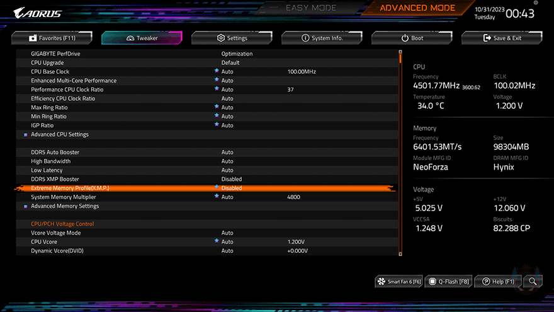
Task: Click the orange scrollbar thumb
Action: click(x=400, y=59)
